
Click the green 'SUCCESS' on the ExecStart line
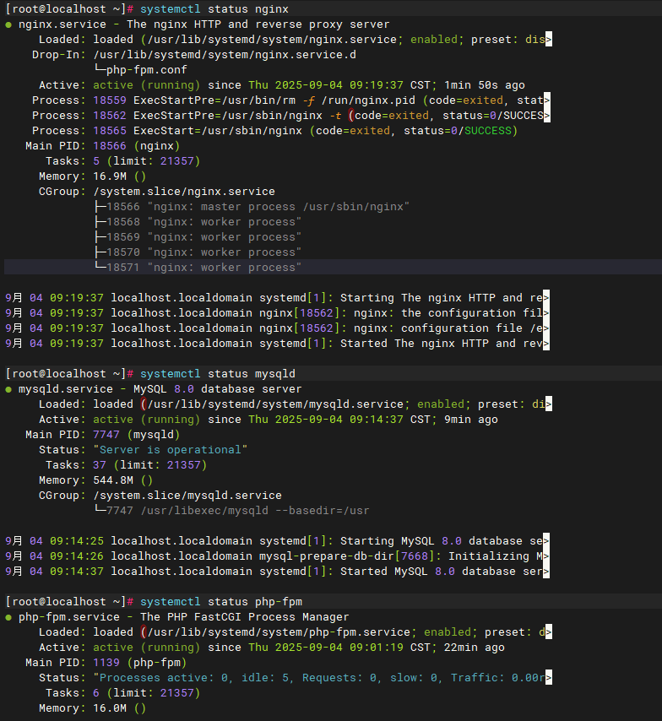click(488, 131)
